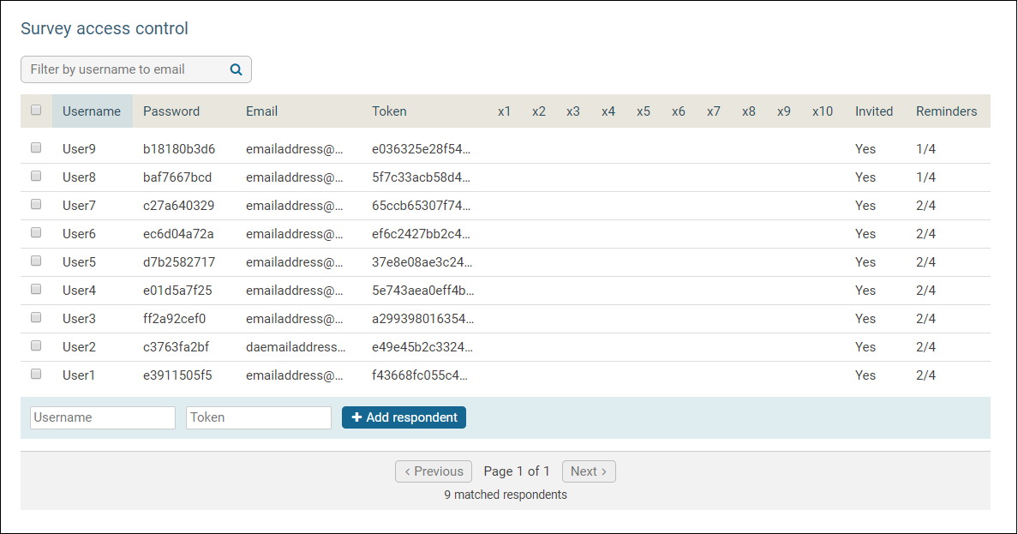
Task: Go to the Previous page
Action: point(434,471)
